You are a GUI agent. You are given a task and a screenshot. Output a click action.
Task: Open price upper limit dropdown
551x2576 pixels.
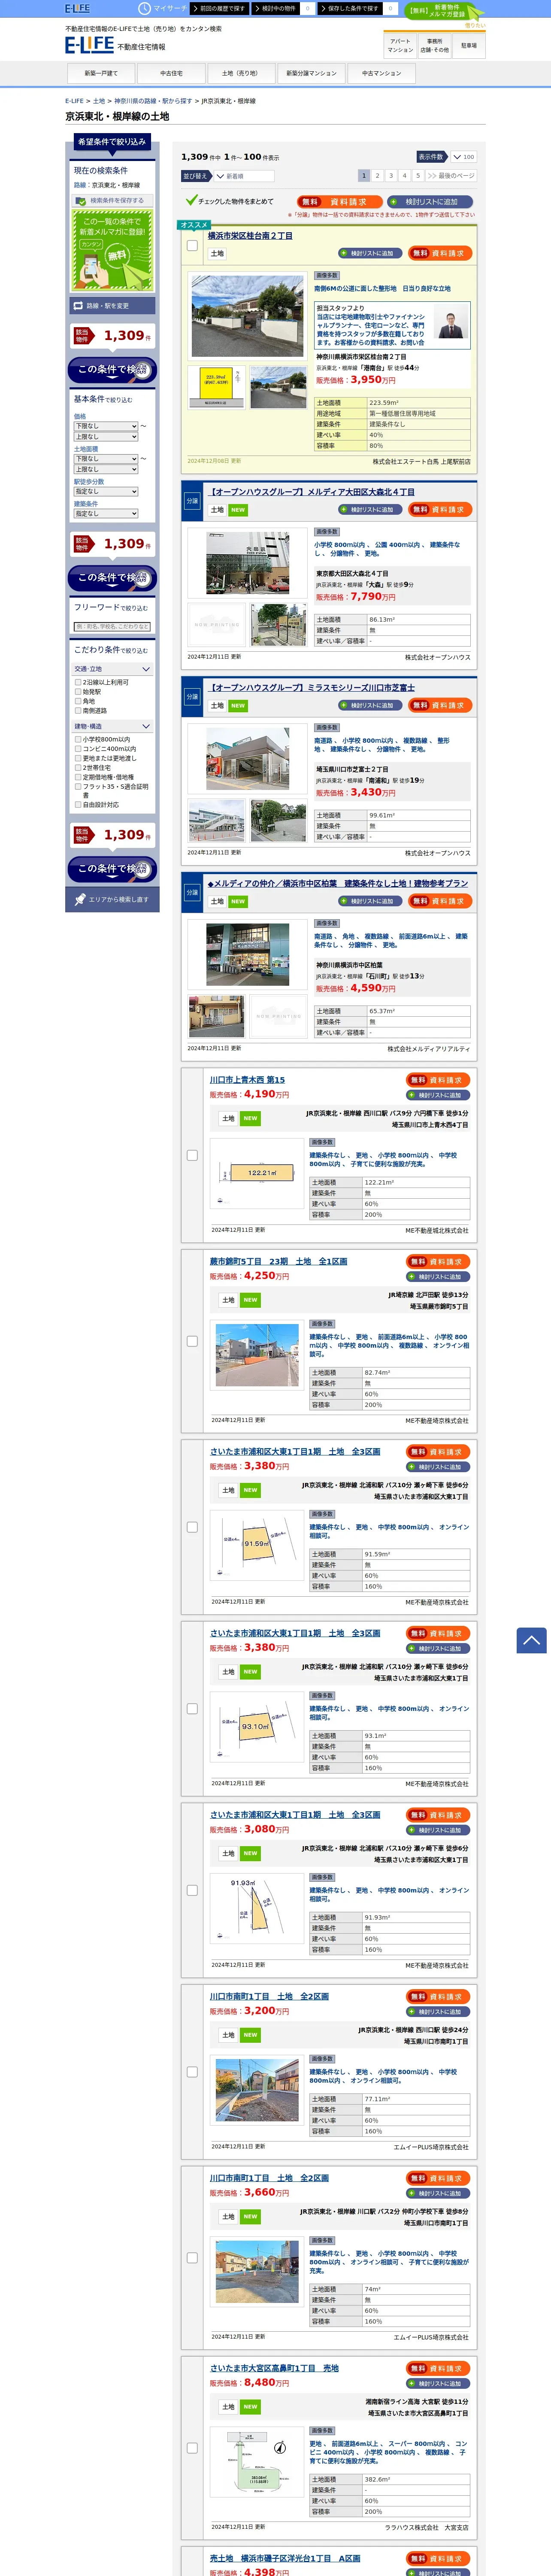pos(105,436)
